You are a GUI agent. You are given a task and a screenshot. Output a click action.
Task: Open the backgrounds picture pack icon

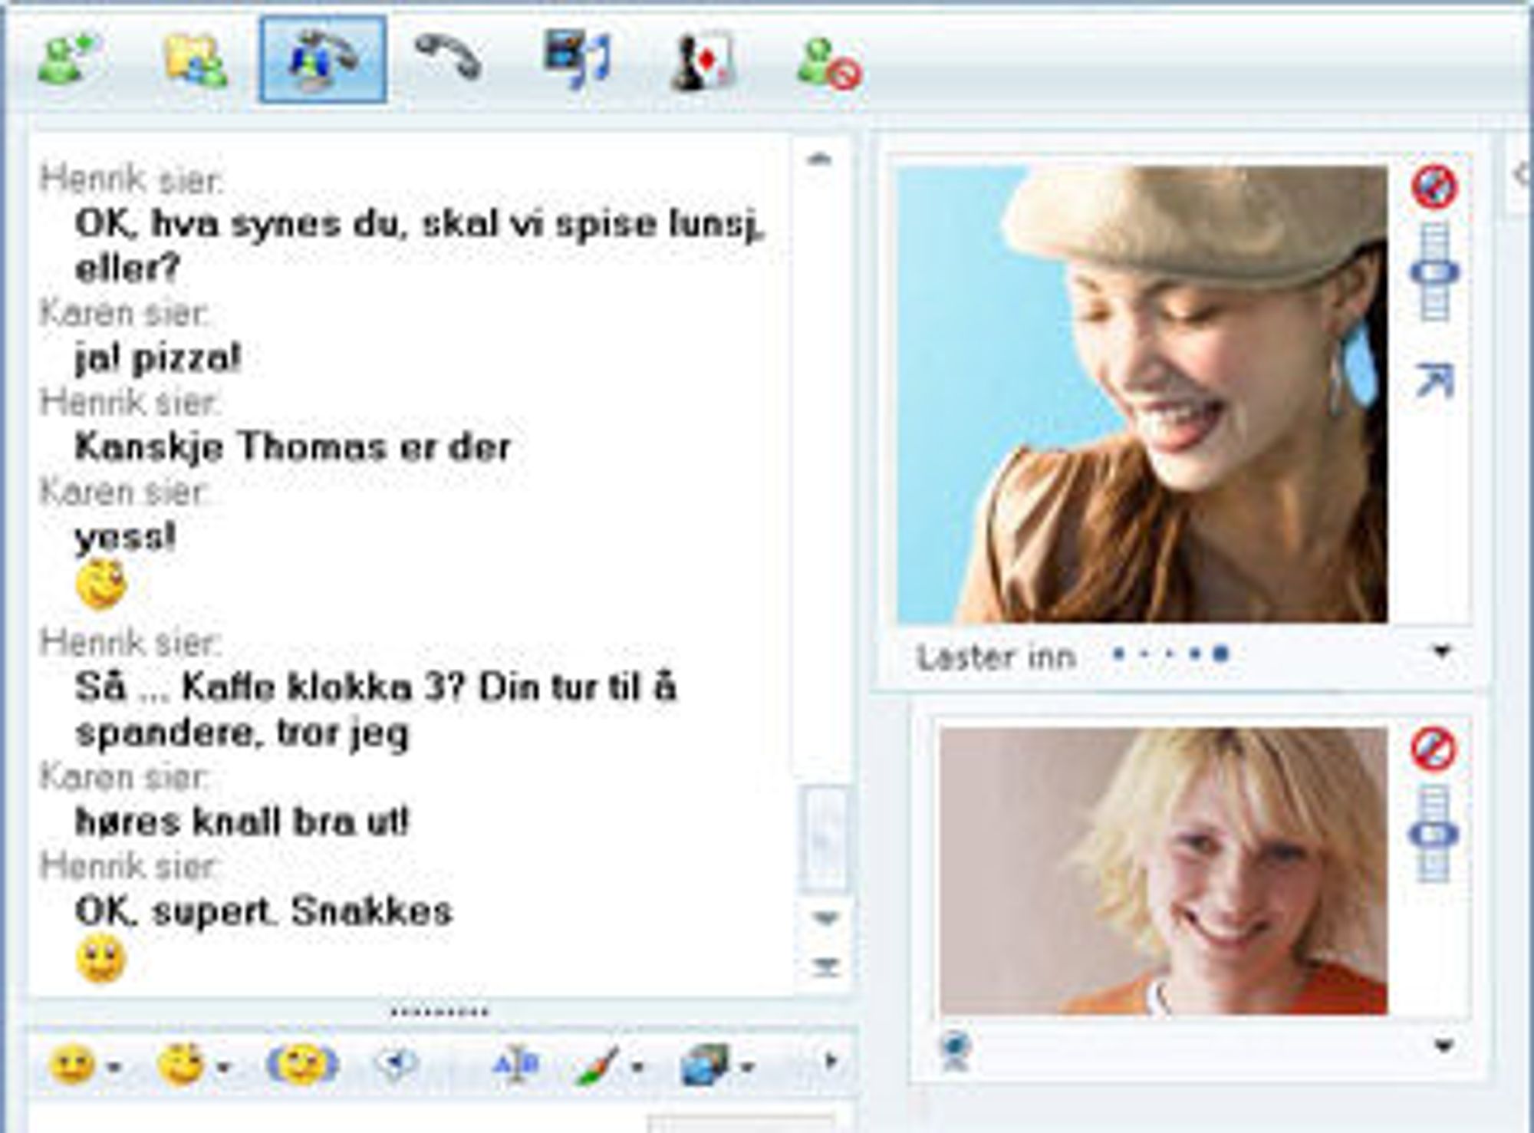pyautogui.click(x=706, y=1065)
